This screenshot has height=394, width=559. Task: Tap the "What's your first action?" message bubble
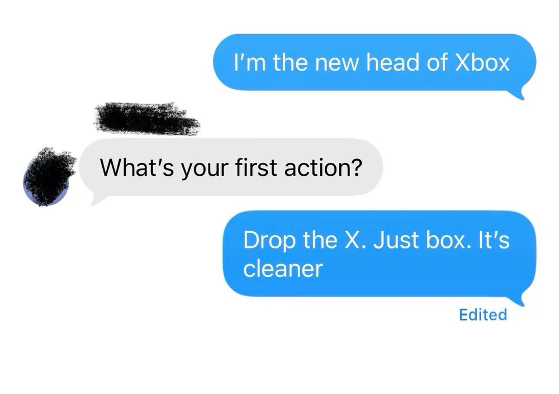pyautogui.click(x=231, y=167)
